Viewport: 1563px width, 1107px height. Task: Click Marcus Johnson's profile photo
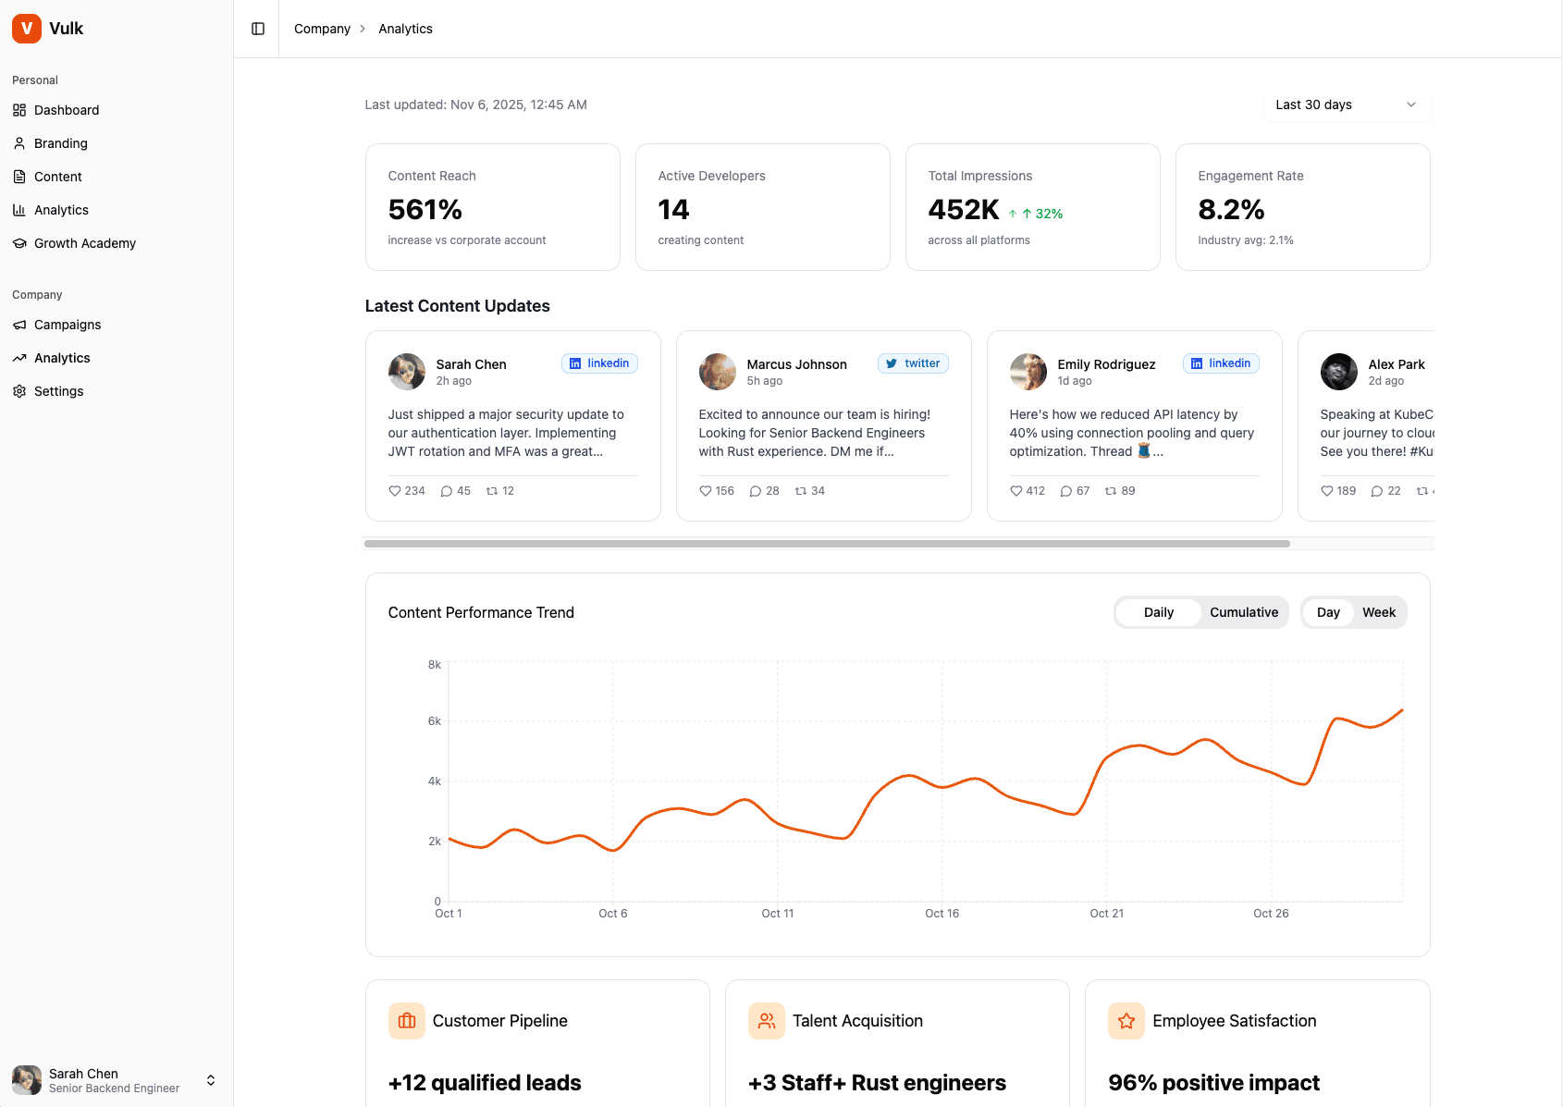pos(718,372)
